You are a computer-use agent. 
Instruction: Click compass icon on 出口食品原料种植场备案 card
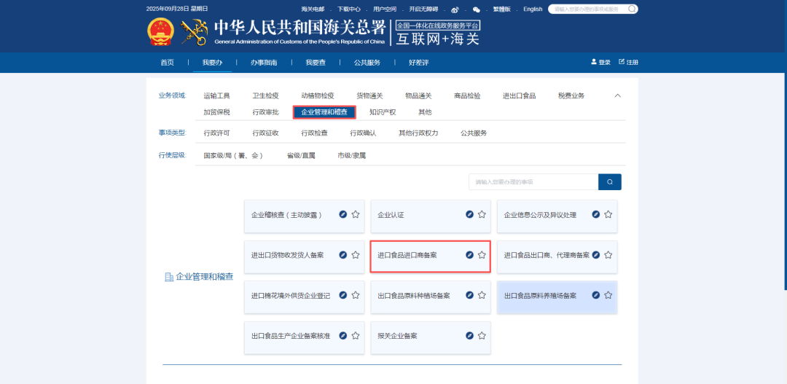(470, 296)
